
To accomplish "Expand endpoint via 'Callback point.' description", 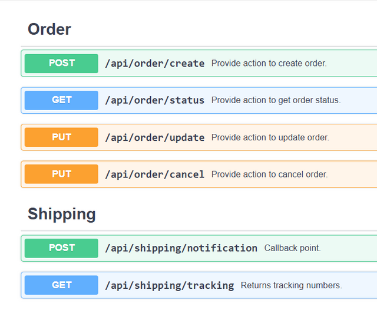I will [x=292, y=248].
